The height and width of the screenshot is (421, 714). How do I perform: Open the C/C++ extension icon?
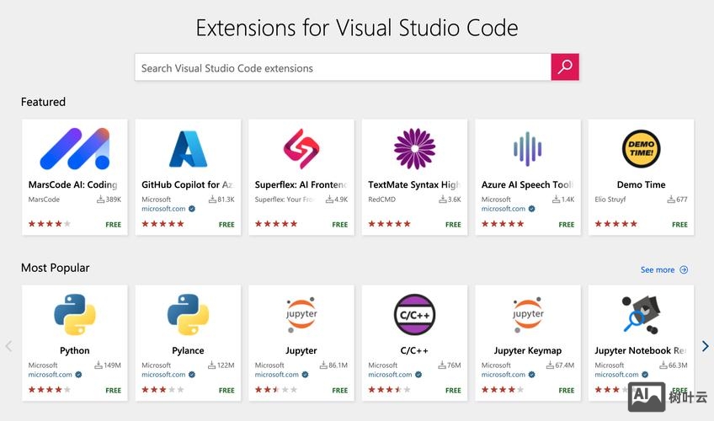414,315
